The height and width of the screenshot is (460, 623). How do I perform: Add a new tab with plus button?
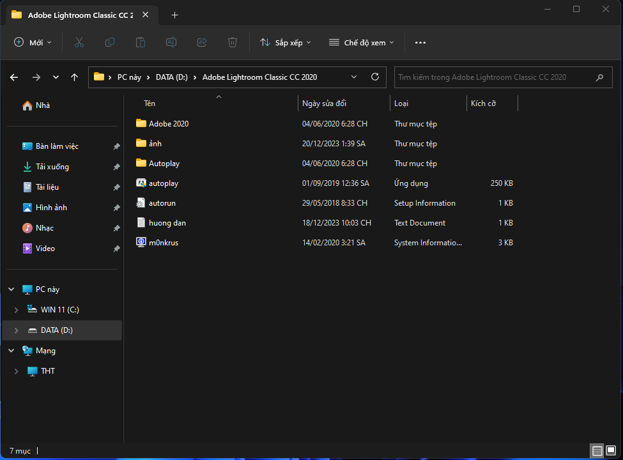click(174, 15)
